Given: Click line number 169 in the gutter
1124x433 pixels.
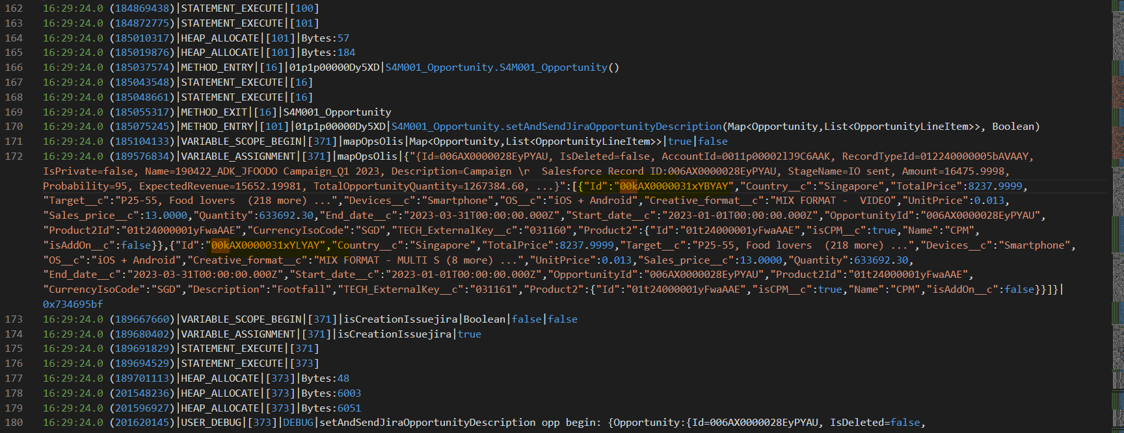Looking at the screenshot, I should point(14,112).
